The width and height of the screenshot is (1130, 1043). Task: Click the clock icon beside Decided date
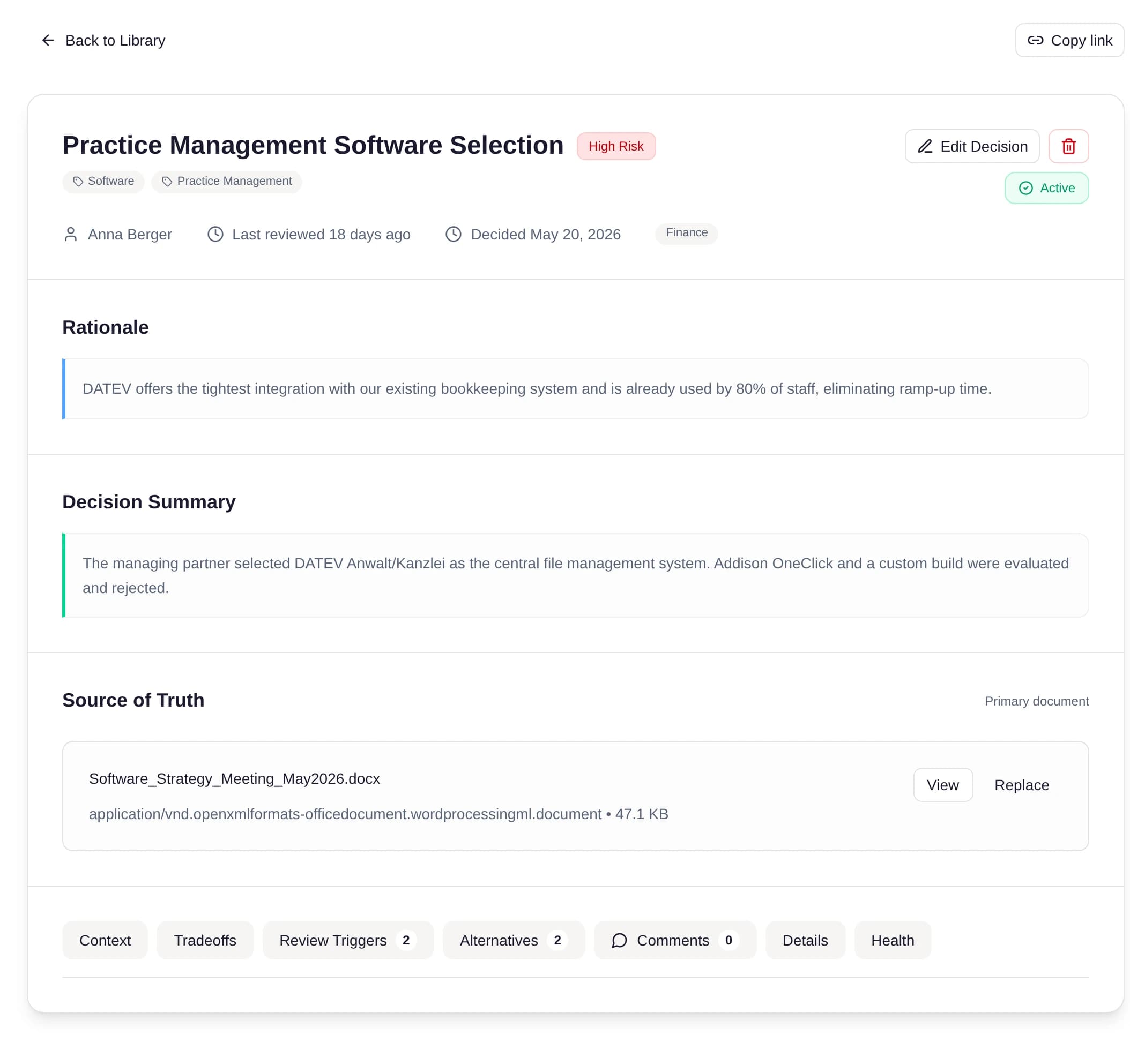pyautogui.click(x=454, y=234)
